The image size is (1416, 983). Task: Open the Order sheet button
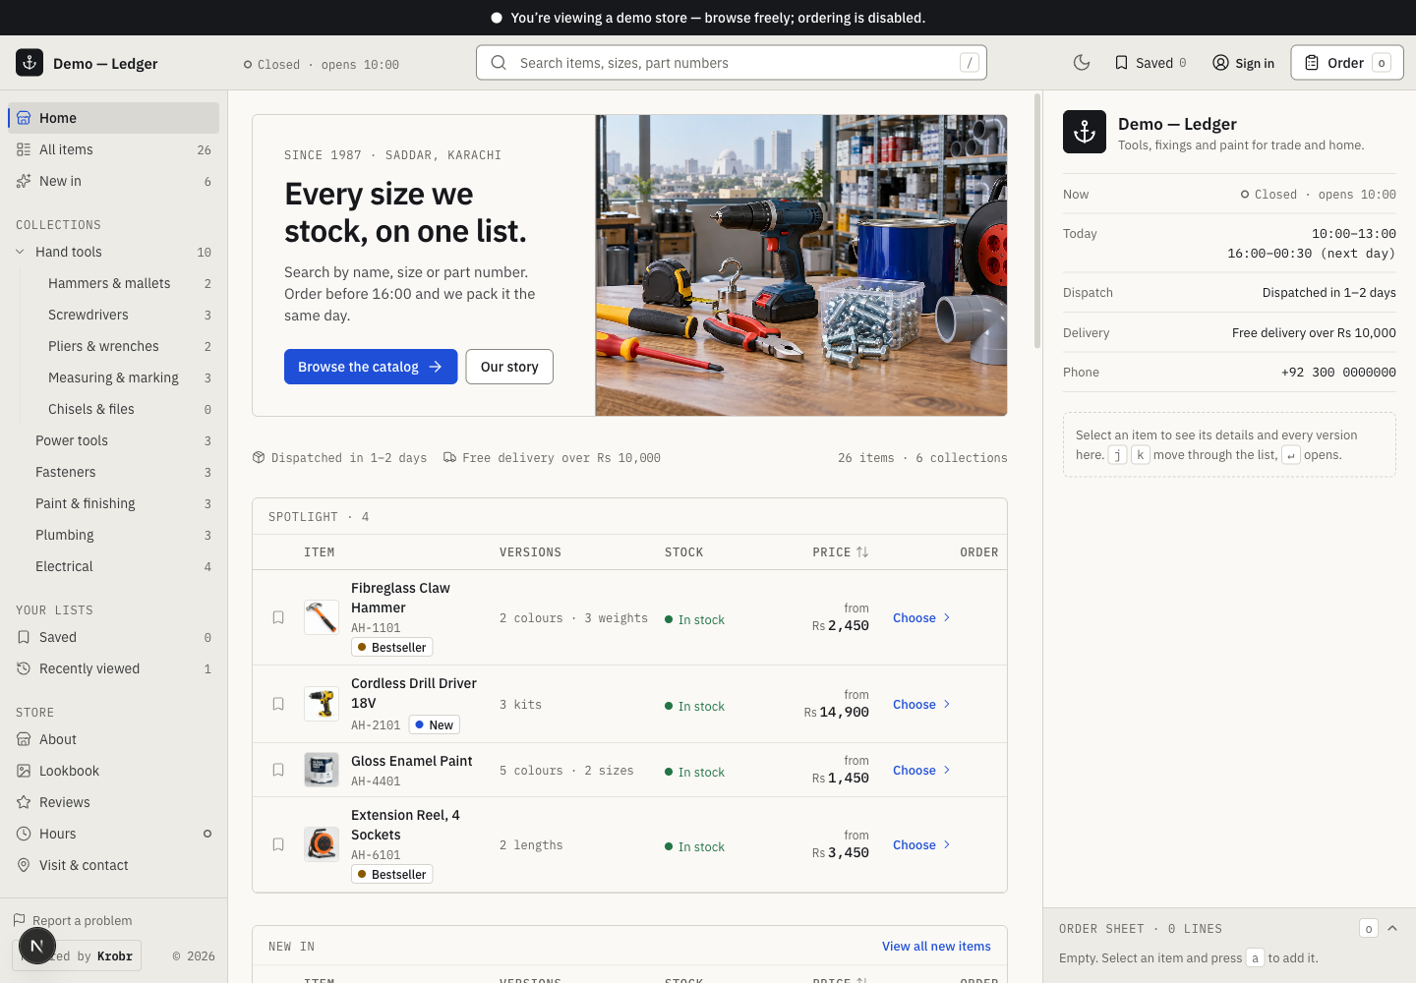[x=1347, y=63]
